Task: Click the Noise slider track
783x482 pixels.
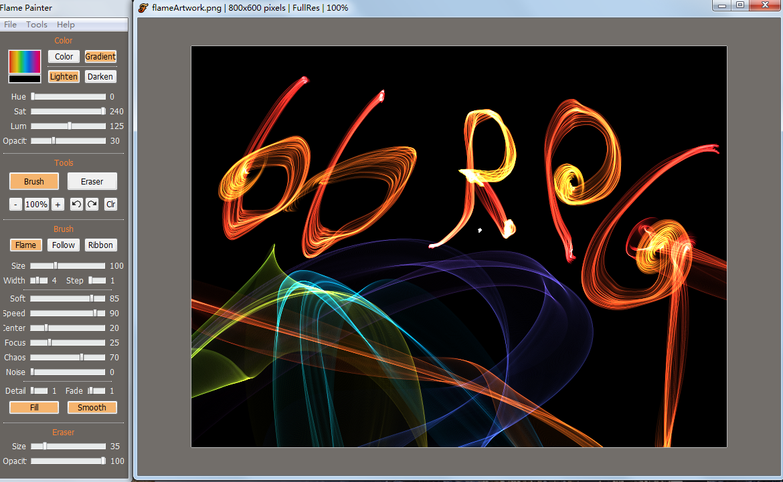Action: click(x=68, y=372)
